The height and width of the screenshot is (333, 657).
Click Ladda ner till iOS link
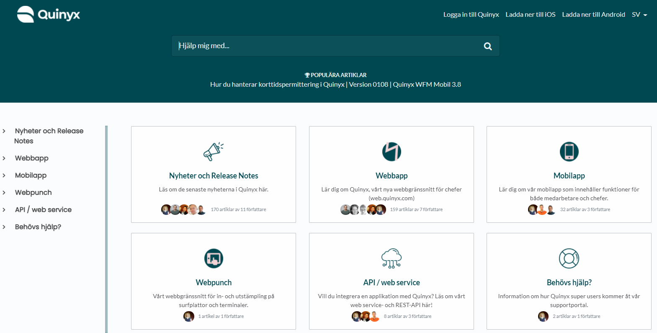531,15
